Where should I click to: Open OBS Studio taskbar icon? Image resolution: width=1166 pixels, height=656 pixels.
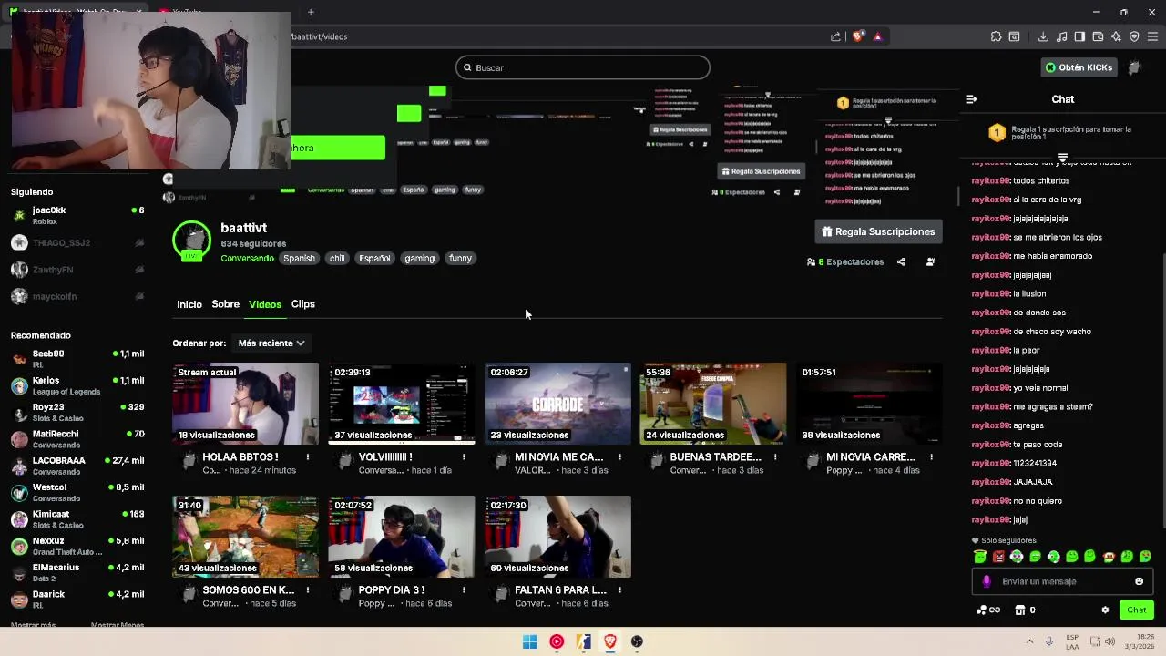[x=637, y=641]
